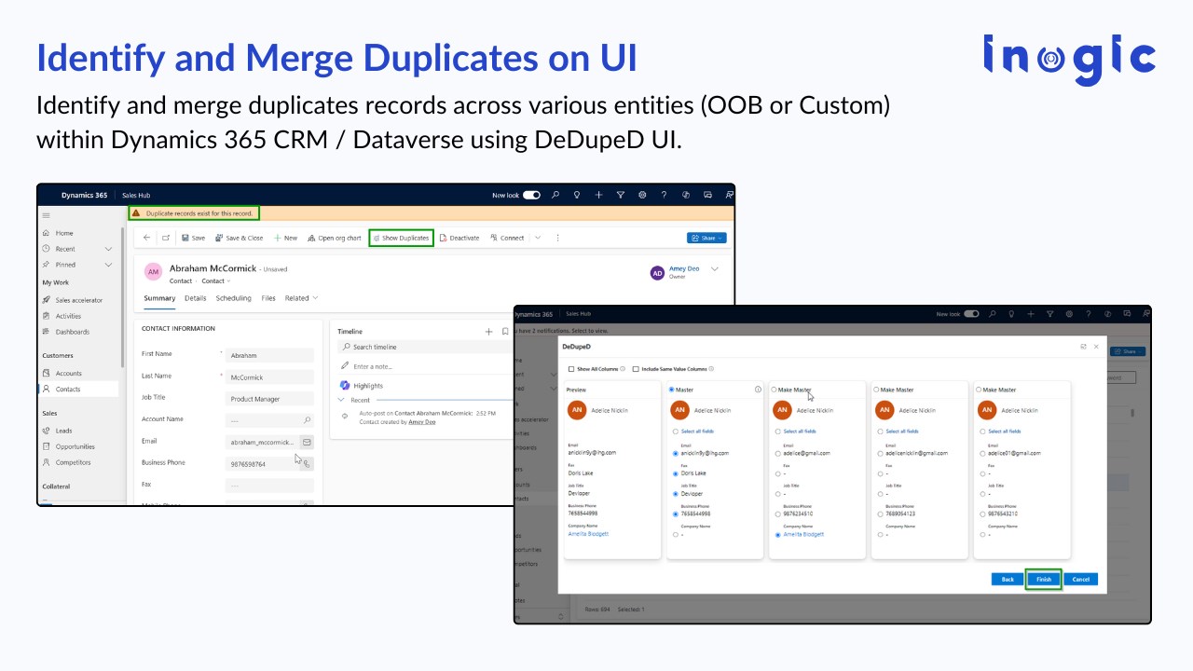This screenshot has height=671, width=1193.
Task: Click the Deactivate command
Action: pos(459,238)
